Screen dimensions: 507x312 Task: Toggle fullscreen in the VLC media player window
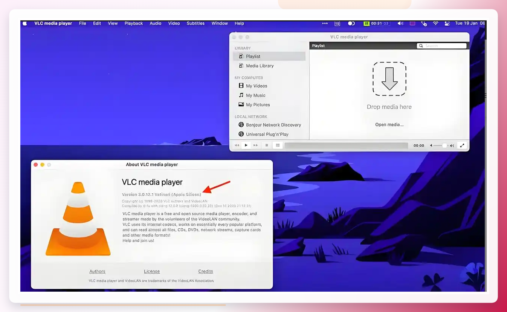462,145
